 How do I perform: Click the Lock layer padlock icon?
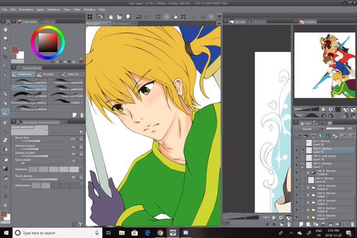[x=328, y=136]
